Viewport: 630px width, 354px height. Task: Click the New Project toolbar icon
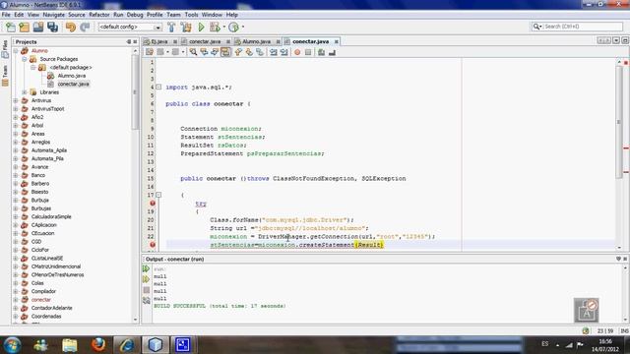[24, 27]
